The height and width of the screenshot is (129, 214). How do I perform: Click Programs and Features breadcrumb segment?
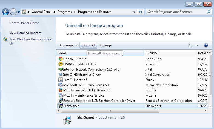[x=95, y=12]
